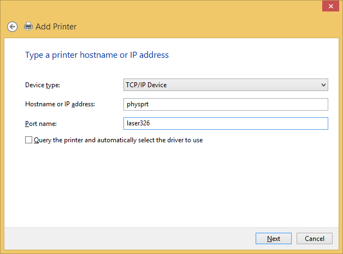Screen dimensions: 343x254
Task: Enable query the printer checkbox
Action: [x=29, y=140]
